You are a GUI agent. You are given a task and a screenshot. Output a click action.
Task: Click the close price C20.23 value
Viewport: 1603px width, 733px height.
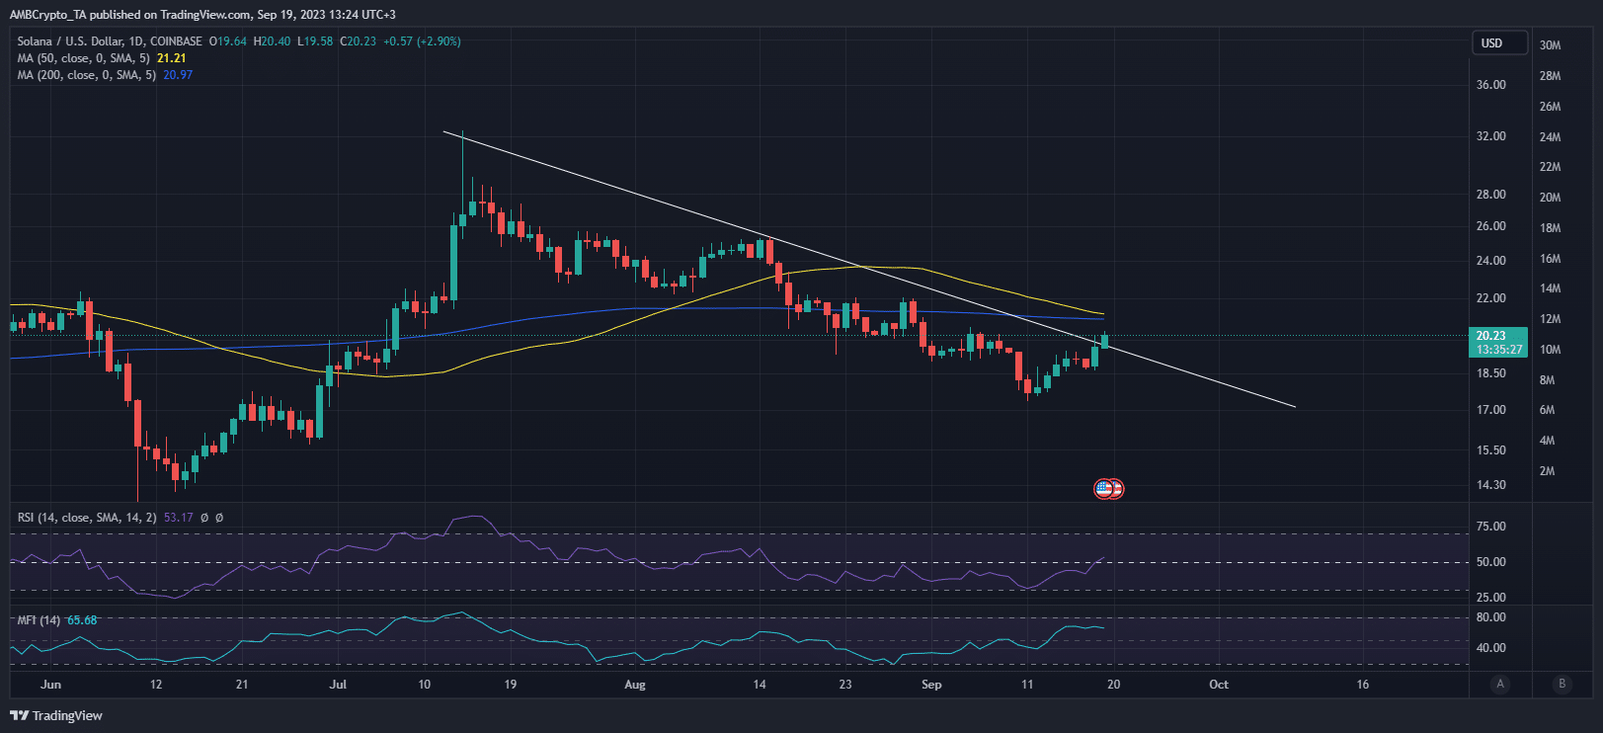(x=358, y=41)
